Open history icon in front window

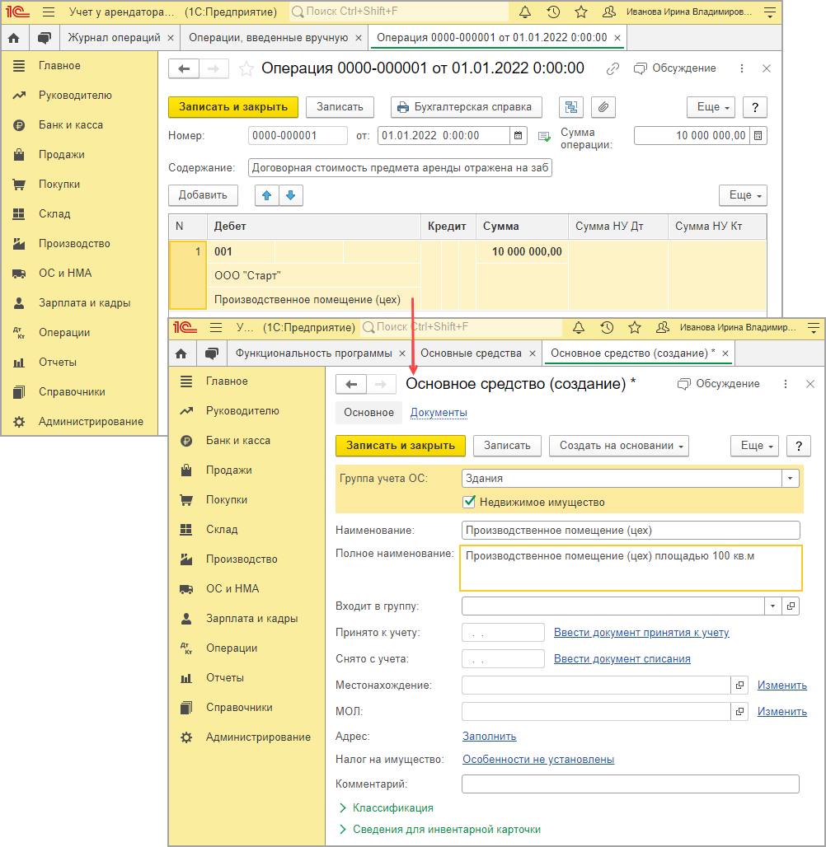(607, 327)
